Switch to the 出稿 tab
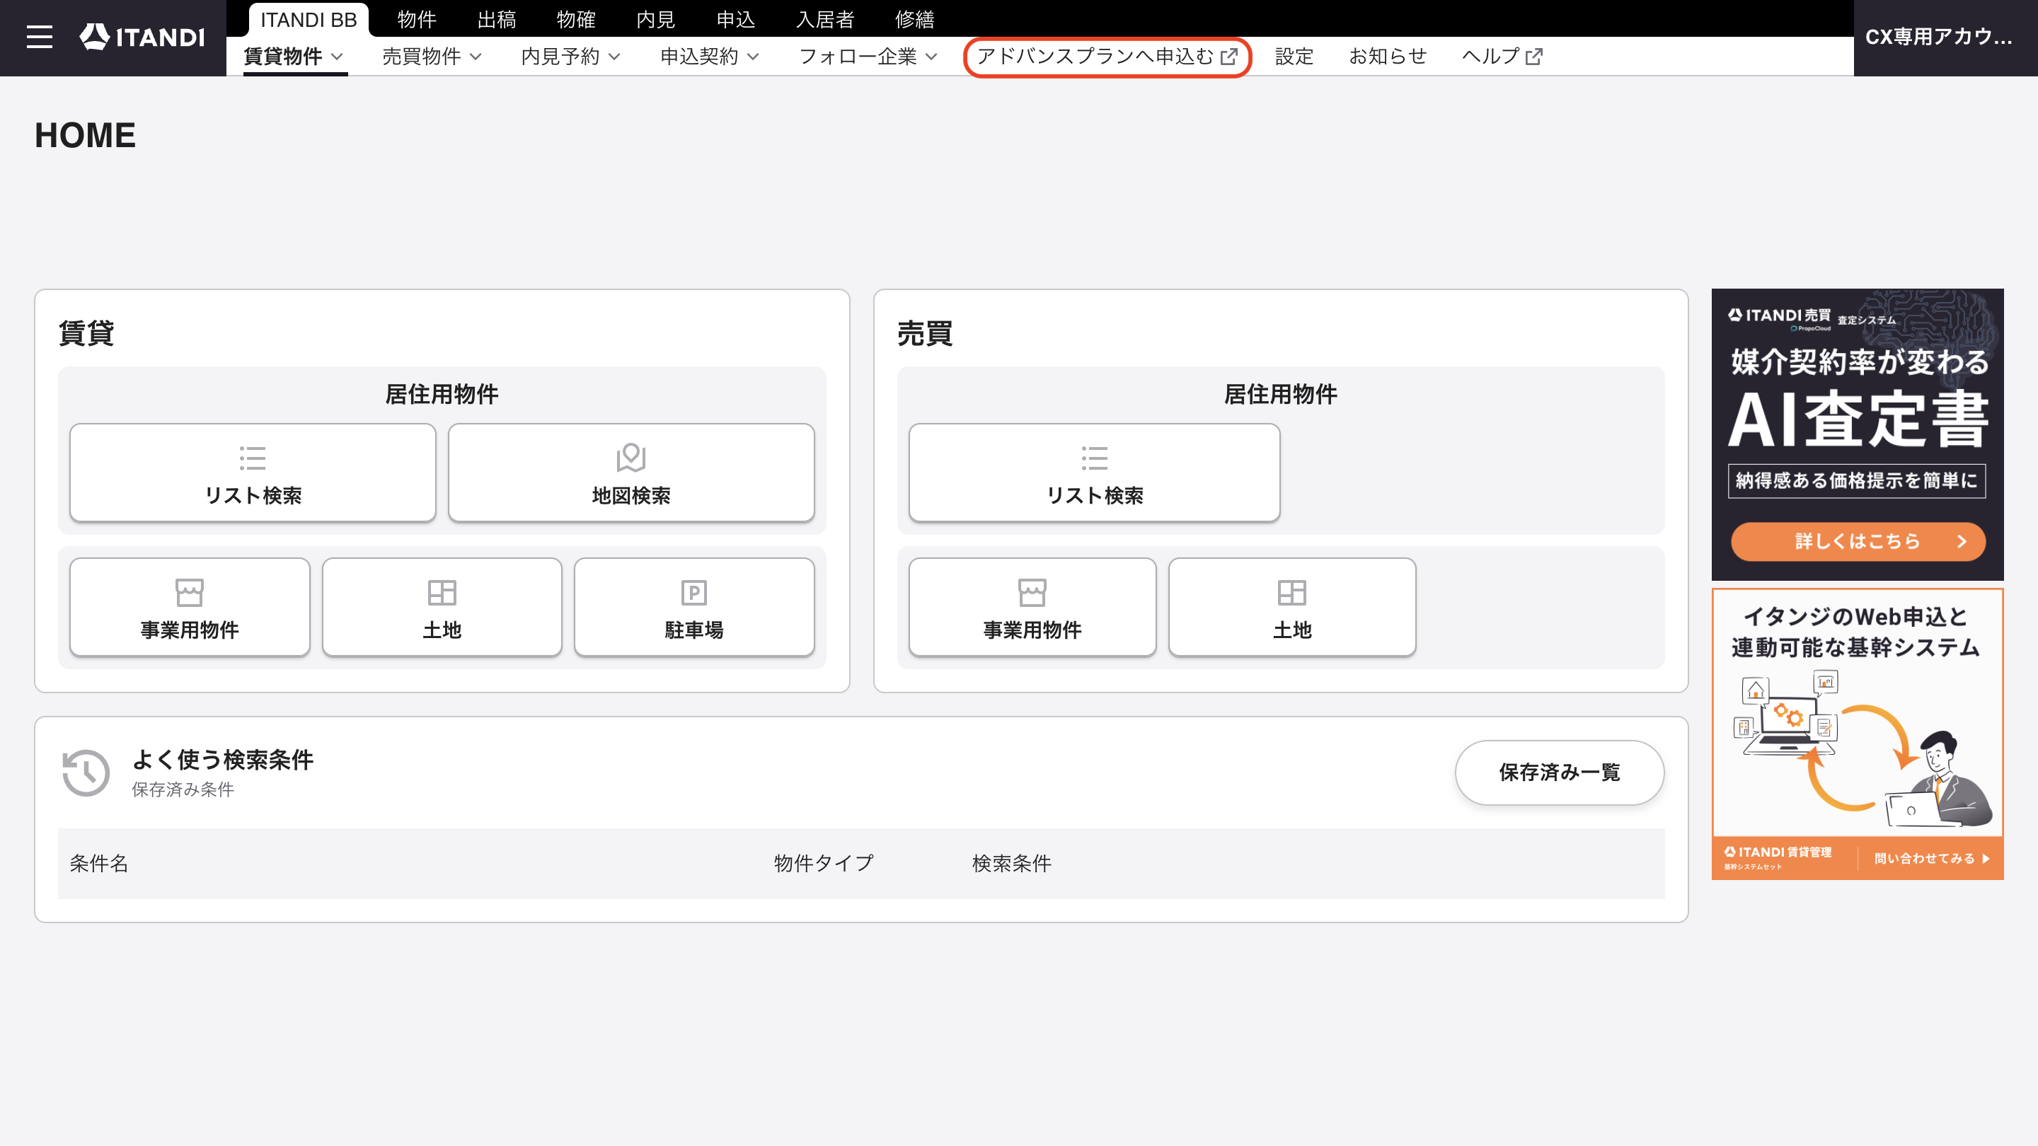 click(496, 19)
